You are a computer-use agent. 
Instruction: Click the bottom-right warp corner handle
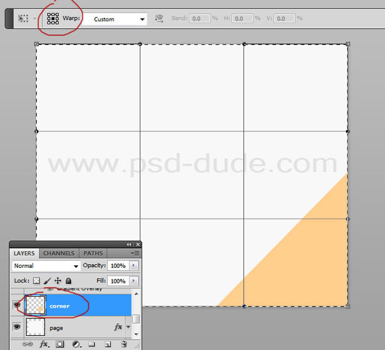click(348, 306)
